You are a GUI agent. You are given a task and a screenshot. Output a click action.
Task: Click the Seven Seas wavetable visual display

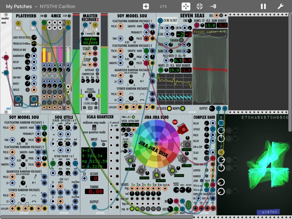pos(210,67)
